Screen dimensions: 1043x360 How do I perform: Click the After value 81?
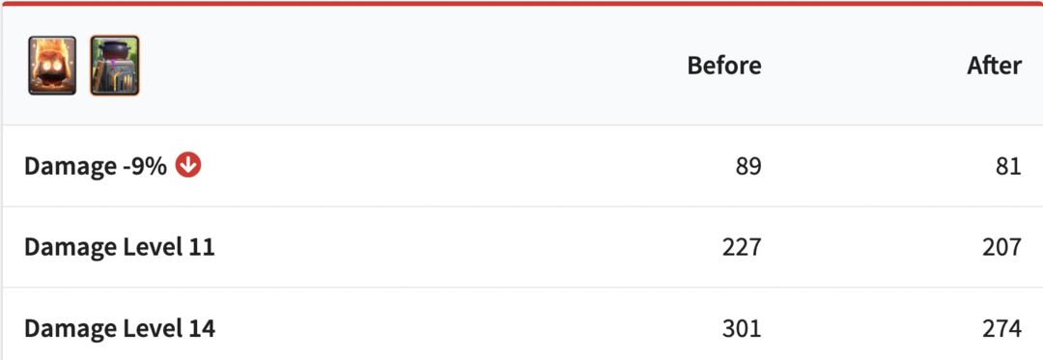tap(1008, 166)
